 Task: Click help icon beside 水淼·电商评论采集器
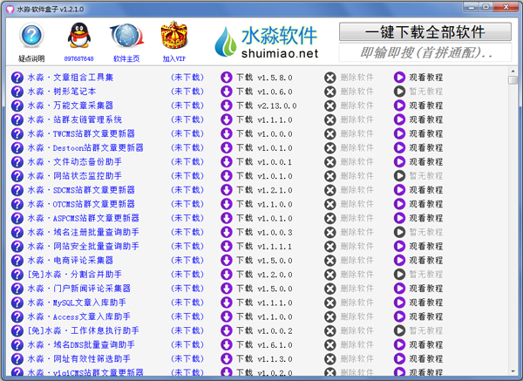click(x=17, y=260)
